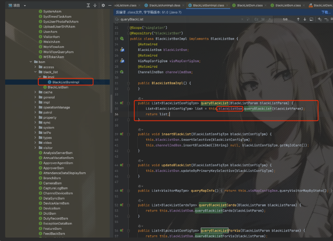The width and height of the screenshot is (333, 241).
Task: Click unselect occurrence icon in search bar
Action: click(x=327, y=19)
